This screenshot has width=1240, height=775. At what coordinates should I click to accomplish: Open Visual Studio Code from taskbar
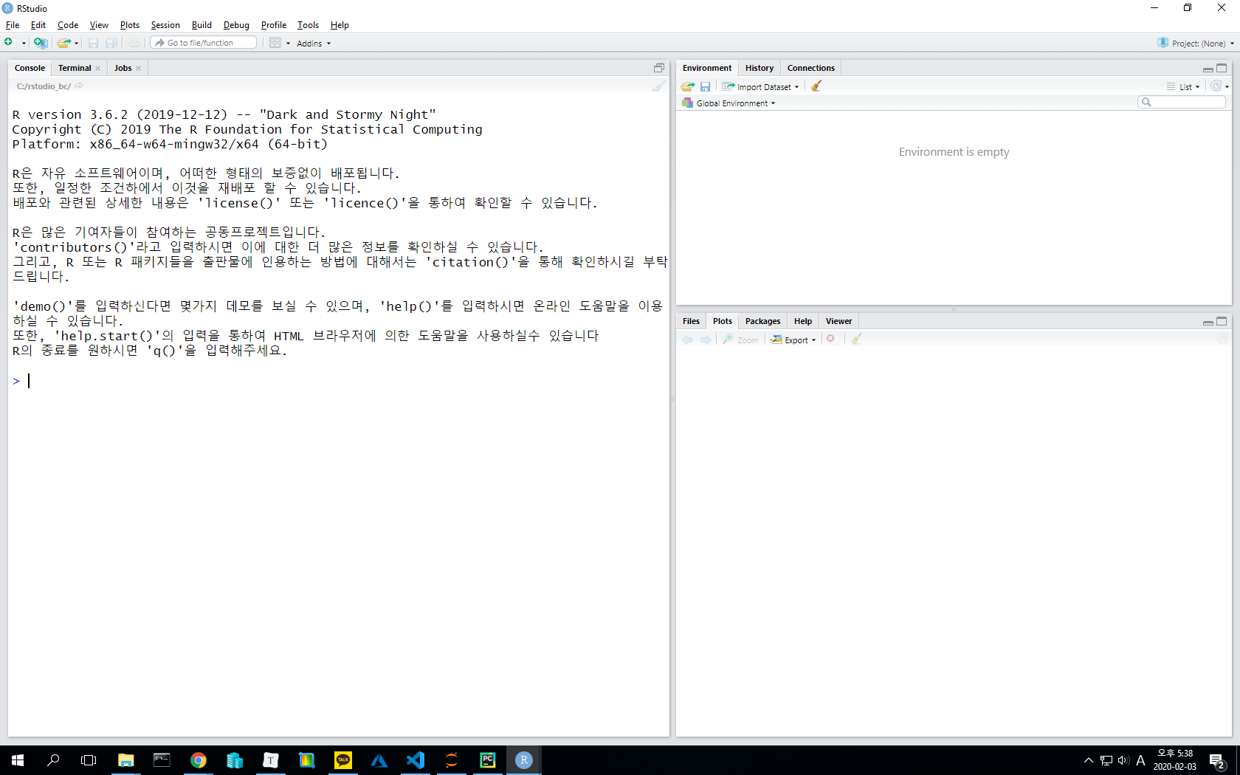[x=416, y=760]
